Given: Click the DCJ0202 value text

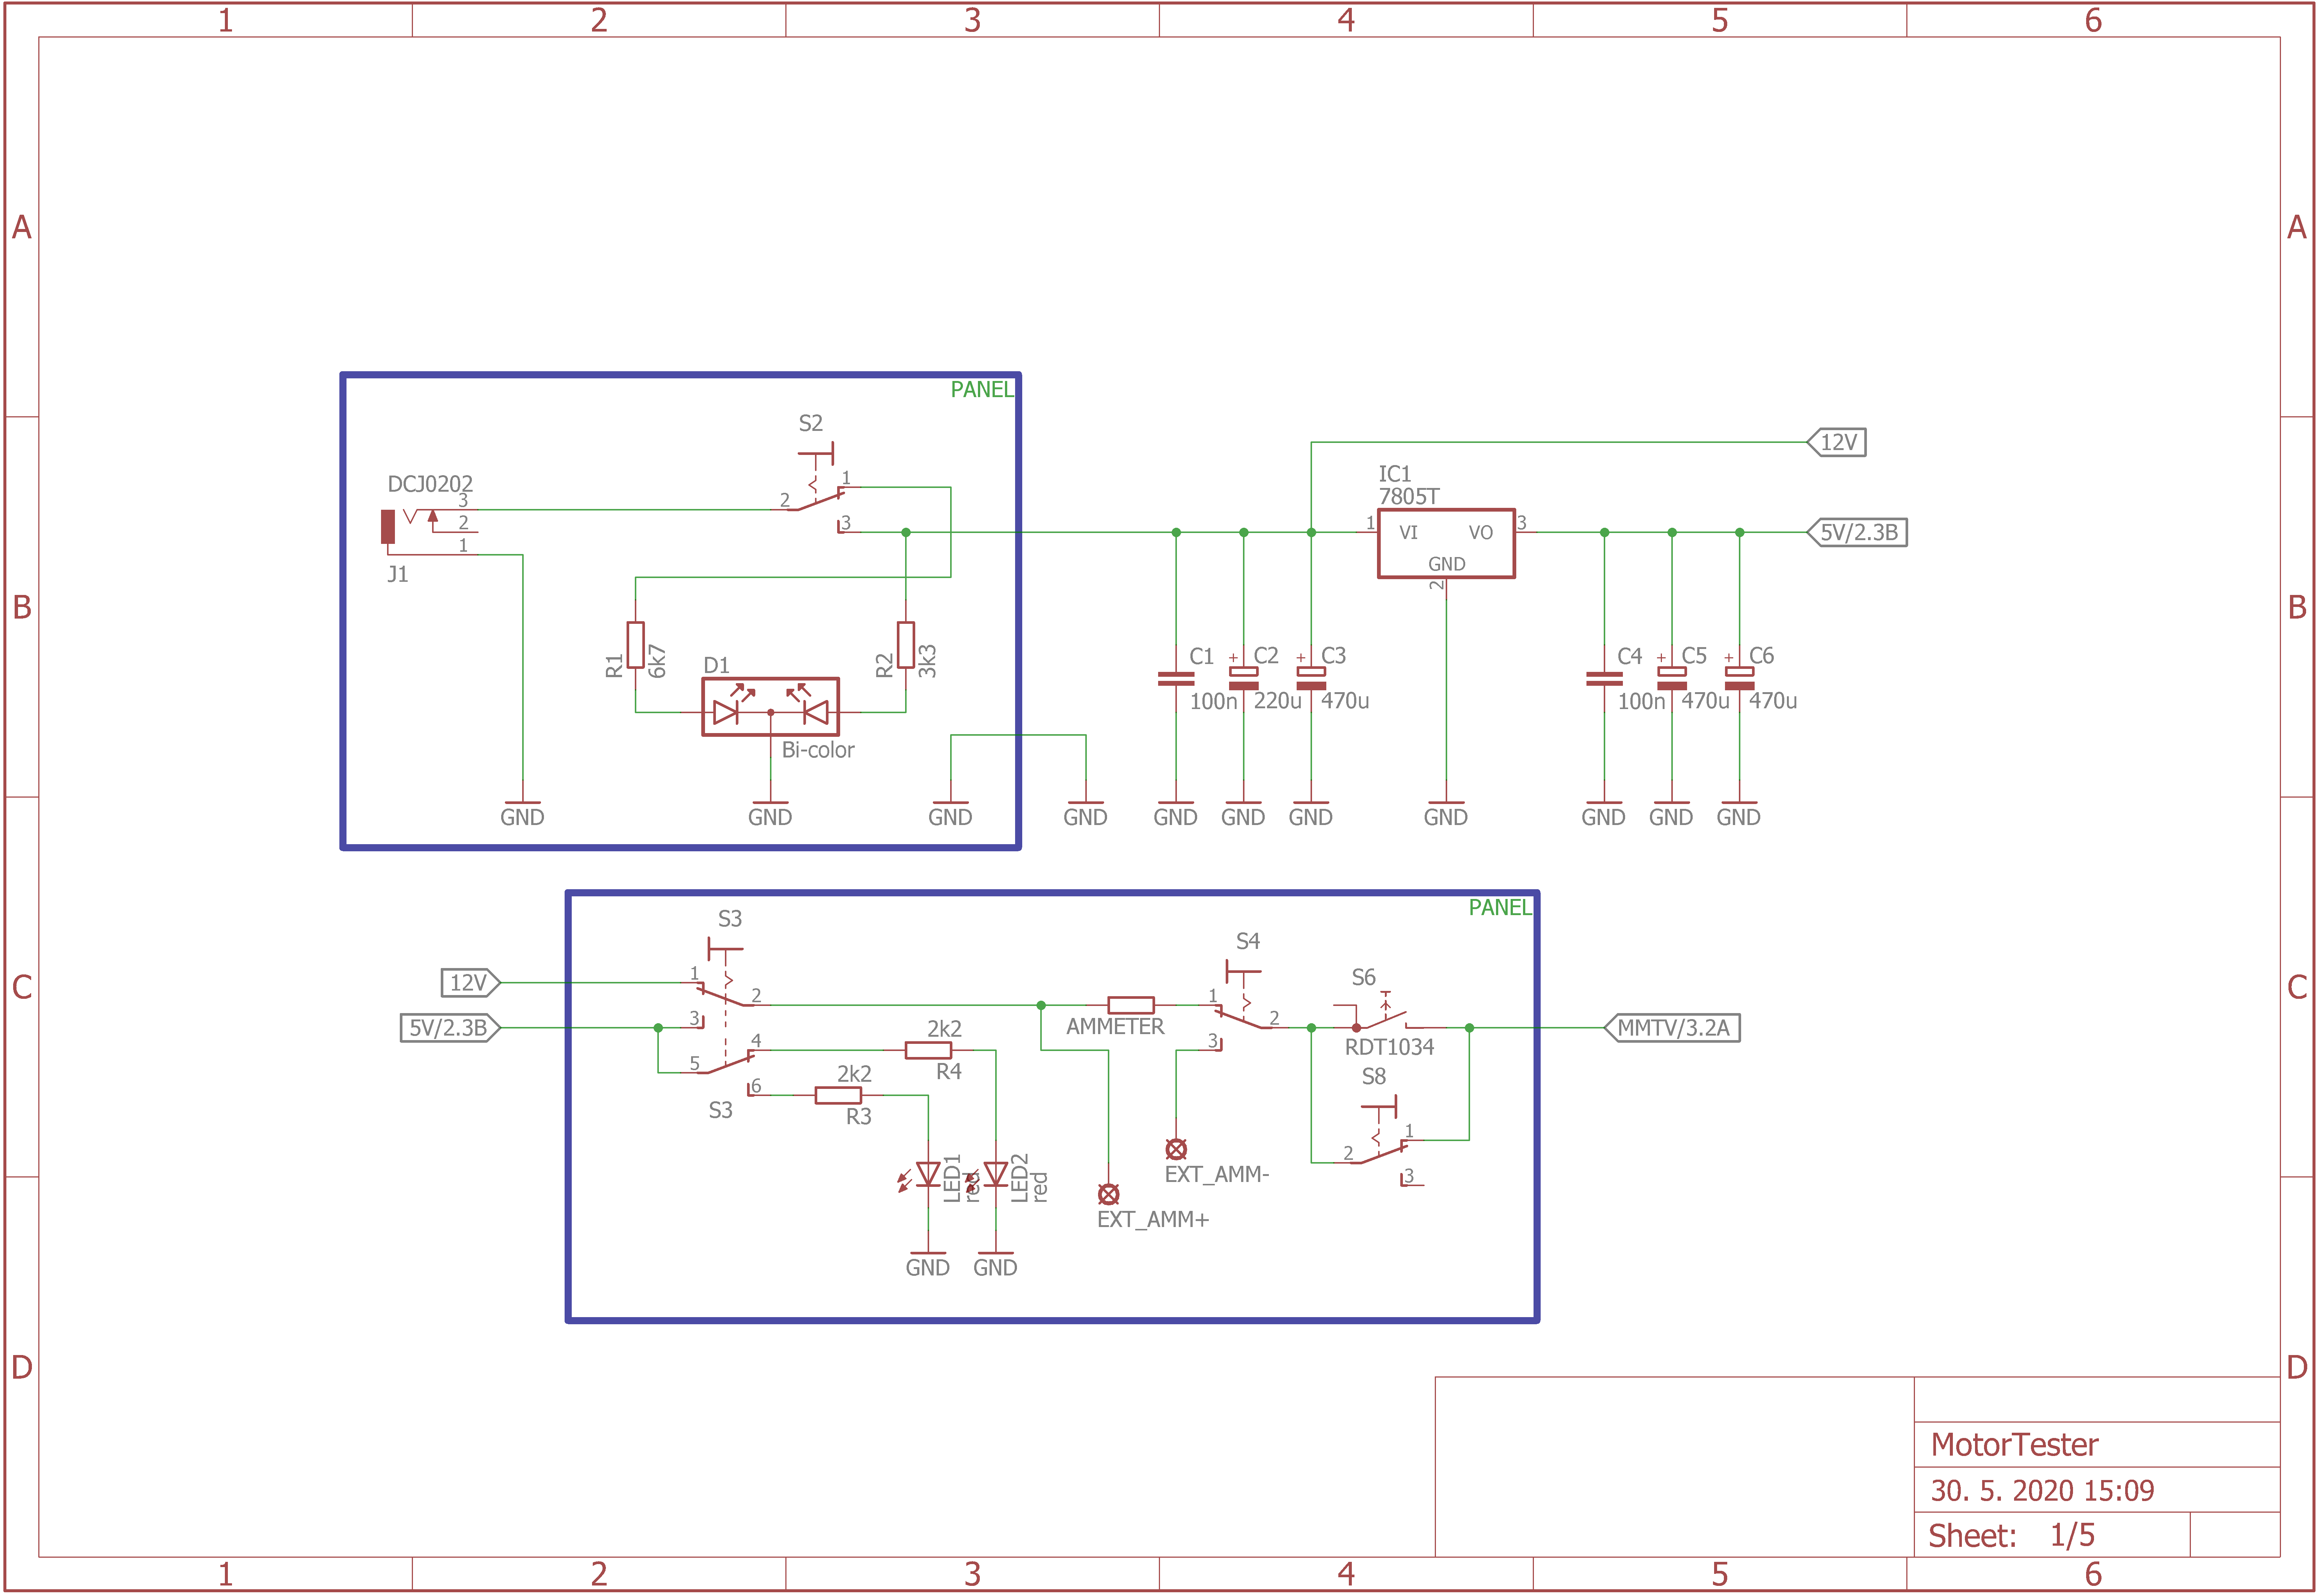Looking at the screenshot, I should pos(430,484).
